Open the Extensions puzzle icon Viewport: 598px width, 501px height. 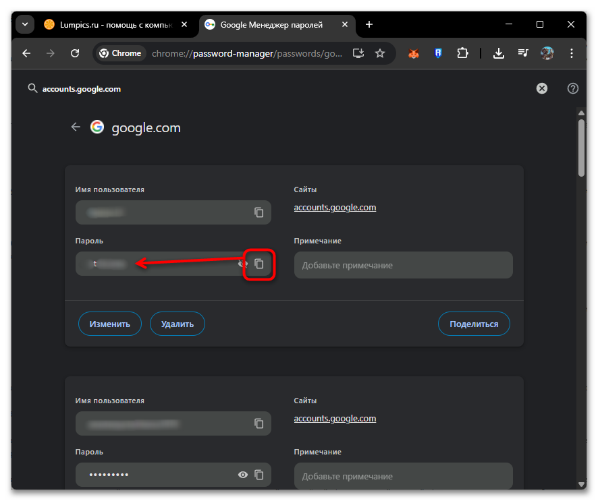(x=462, y=53)
